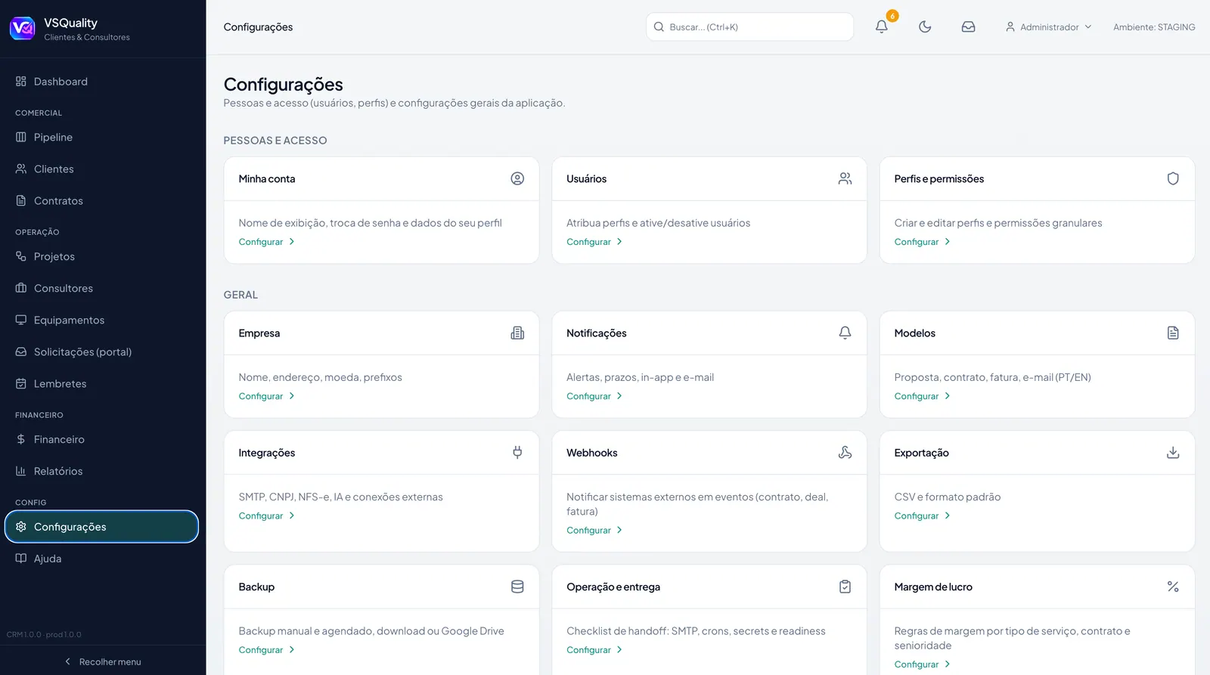The image size is (1210, 675).
Task: Open Contratos in sidebar
Action: tap(102, 201)
